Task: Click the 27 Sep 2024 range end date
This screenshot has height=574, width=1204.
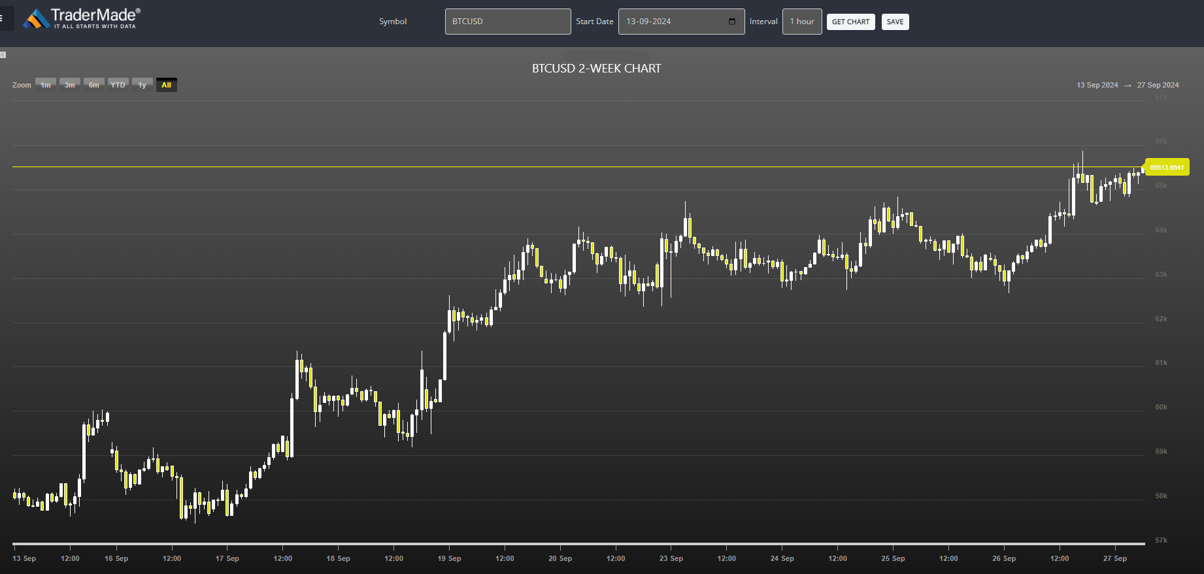Action: [1158, 85]
